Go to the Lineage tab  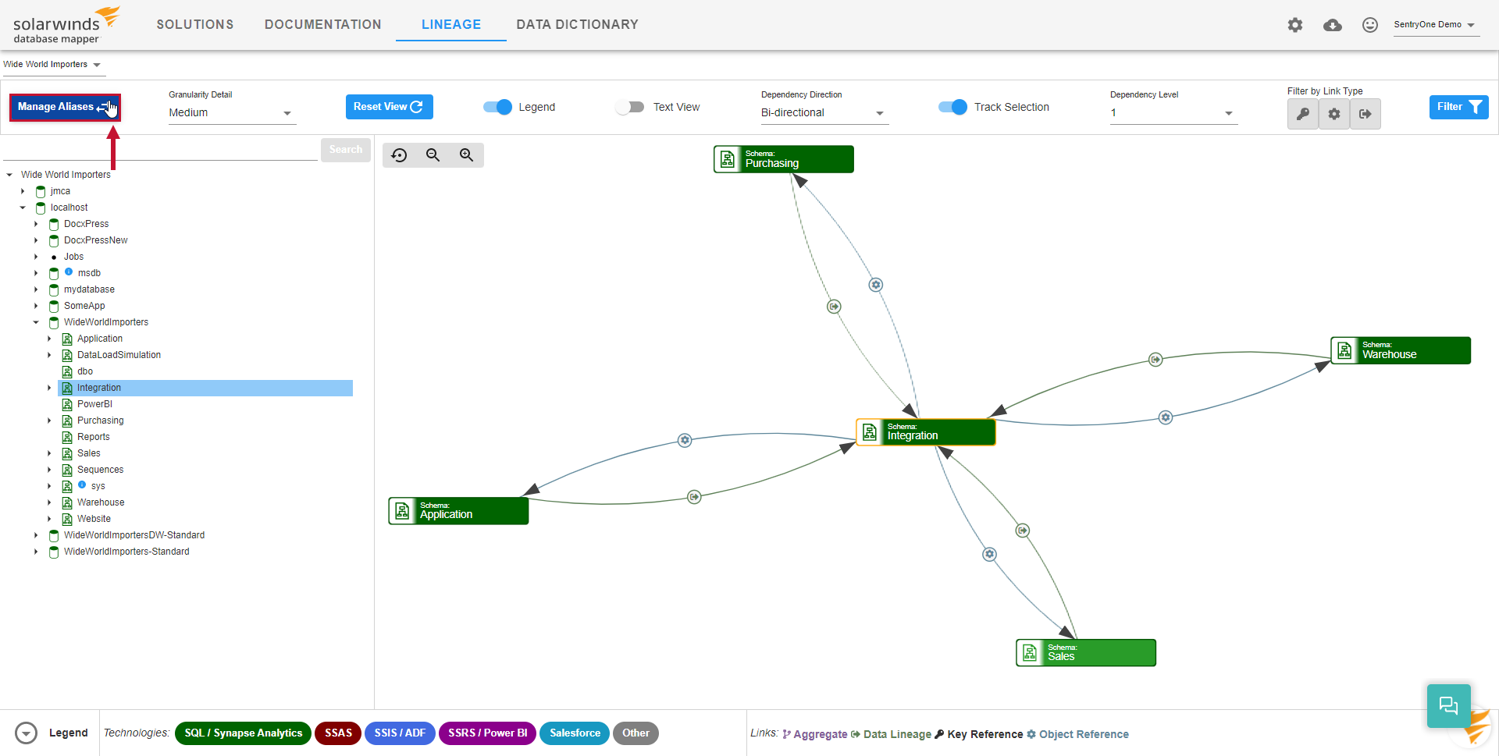pyautogui.click(x=451, y=25)
